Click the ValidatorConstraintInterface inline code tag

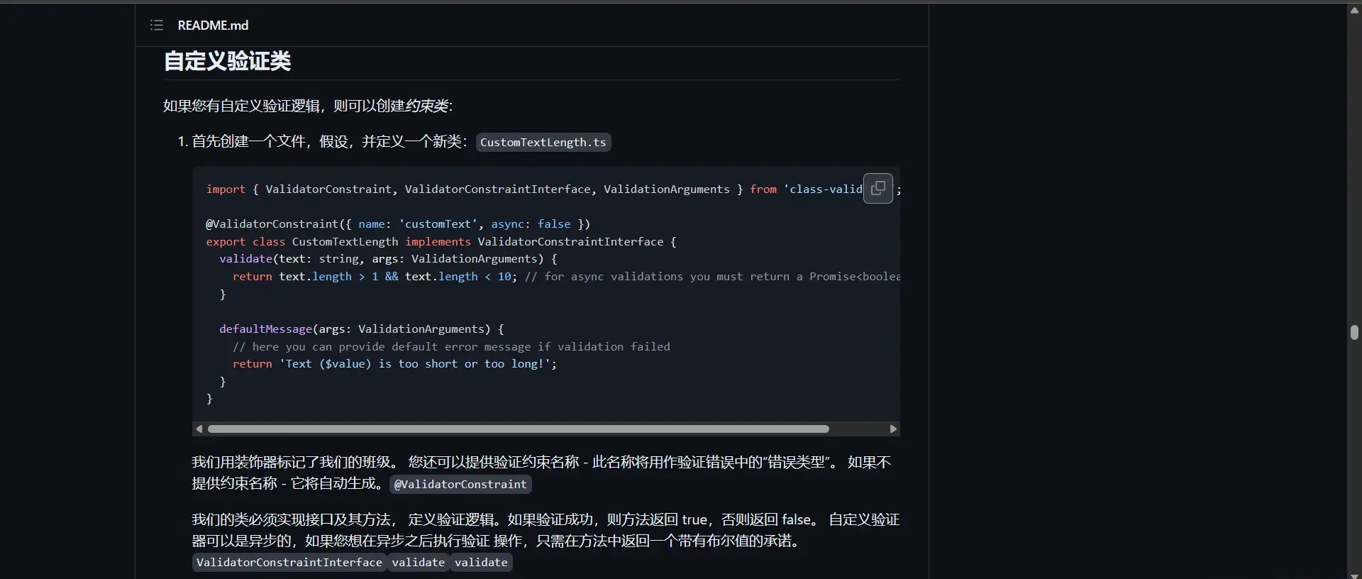click(x=289, y=563)
